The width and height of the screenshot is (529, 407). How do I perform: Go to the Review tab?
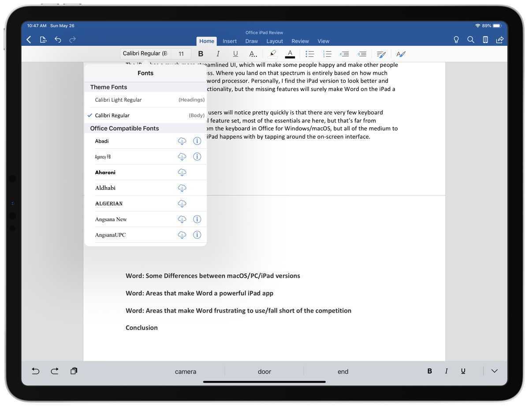(x=300, y=41)
